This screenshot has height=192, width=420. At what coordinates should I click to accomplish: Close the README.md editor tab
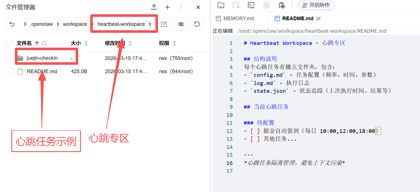(x=319, y=18)
